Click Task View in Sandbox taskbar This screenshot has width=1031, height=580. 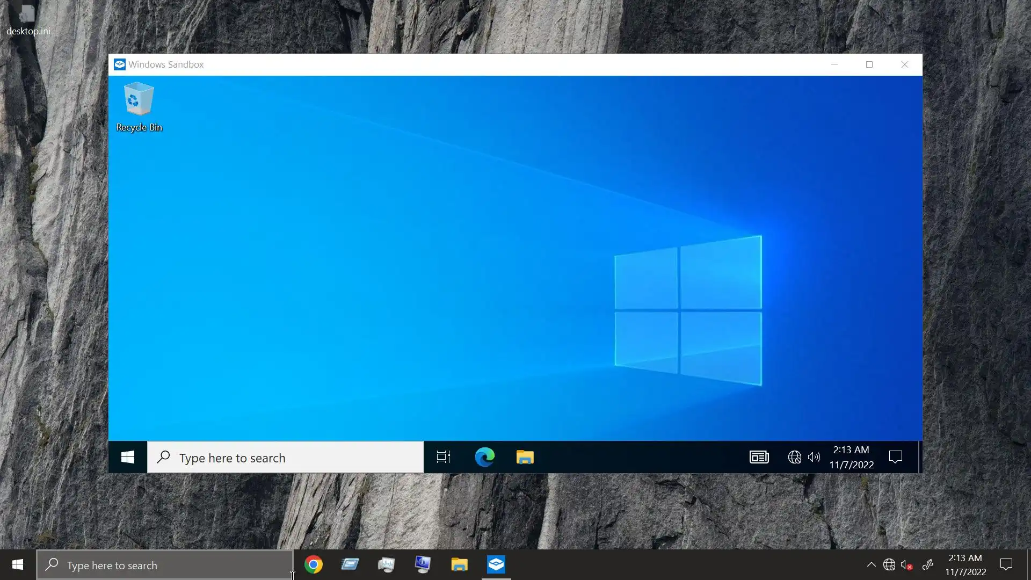443,457
